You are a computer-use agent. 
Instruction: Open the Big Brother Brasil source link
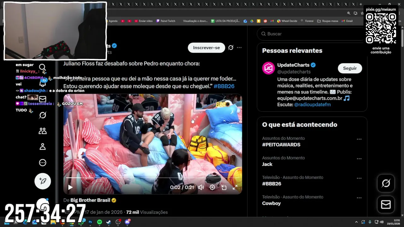click(x=90, y=200)
